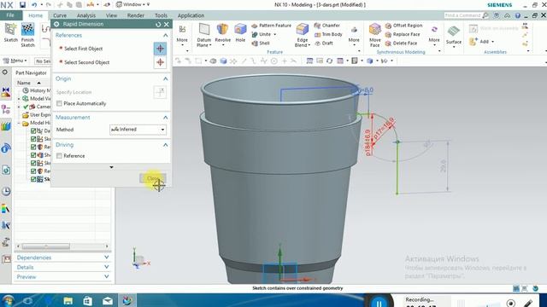547x307 pixels.
Task: Toggle checkbox of last bold sketch feature
Action: point(33,179)
